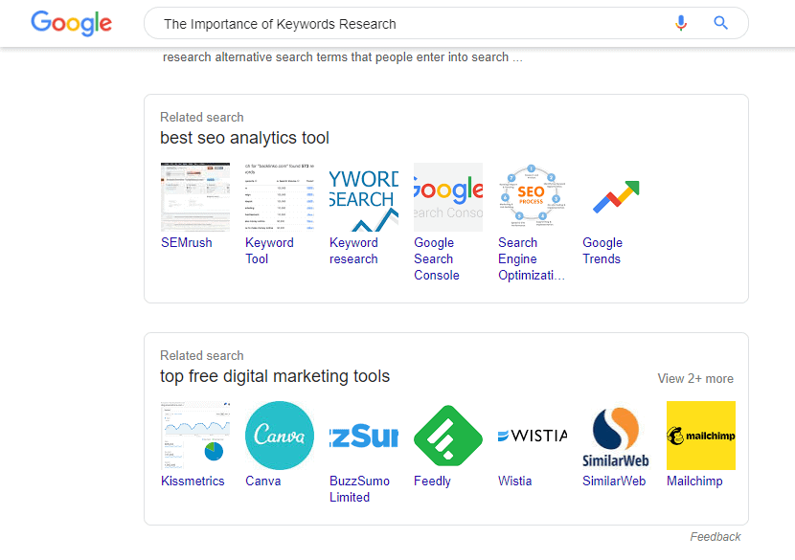This screenshot has width=795, height=560.
Task: Click the Google Trends arrow icon
Action: [x=617, y=197]
